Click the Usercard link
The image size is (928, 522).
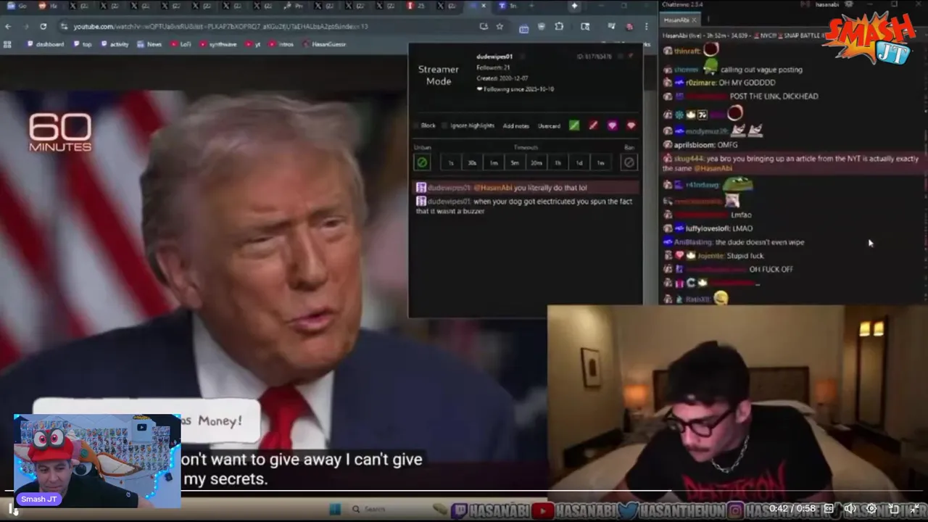pyautogui.click(x=549, y=126)
